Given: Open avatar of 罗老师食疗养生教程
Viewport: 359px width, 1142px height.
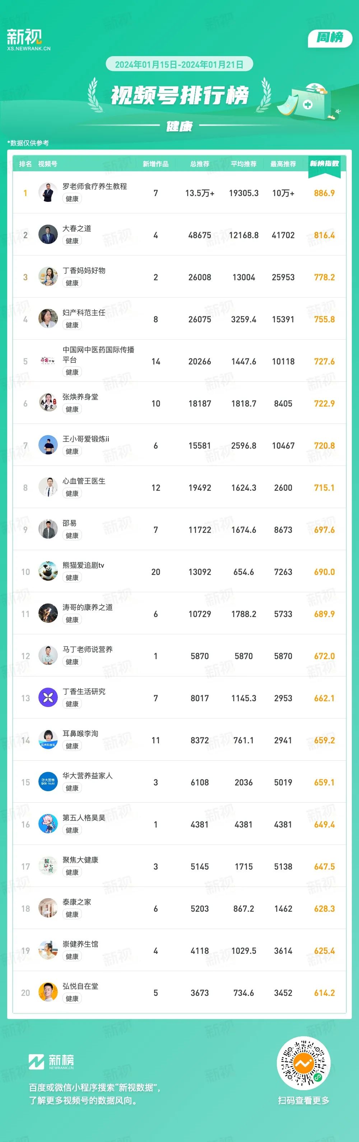Looking at the screenshot, I should [x=48, y=192].
